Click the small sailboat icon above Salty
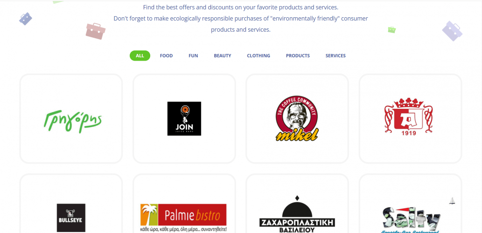The image size is (482, 233). (452, 201)
